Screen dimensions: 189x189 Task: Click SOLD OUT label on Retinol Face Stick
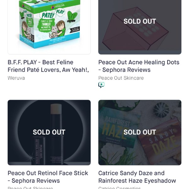click(49, 132)
